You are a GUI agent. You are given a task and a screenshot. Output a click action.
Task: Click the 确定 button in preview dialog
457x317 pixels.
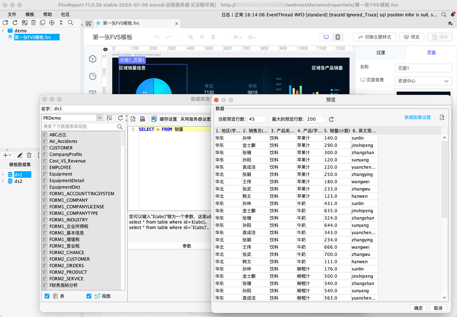[x=418, y=308]
